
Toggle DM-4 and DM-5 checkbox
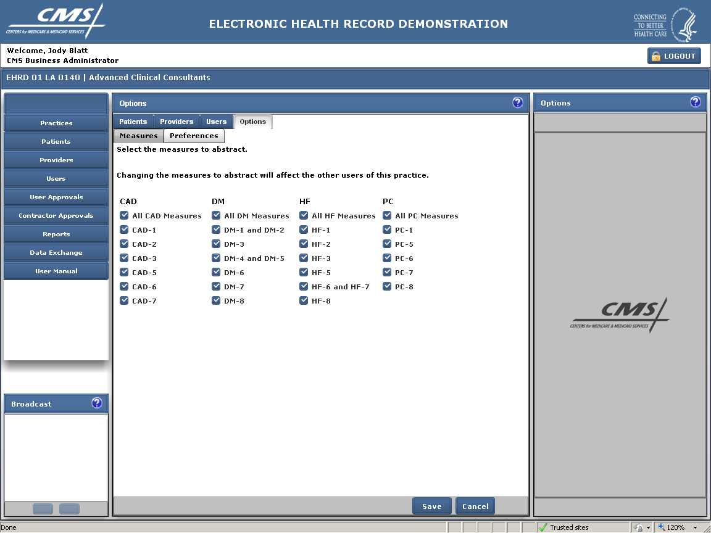[216, 258]
